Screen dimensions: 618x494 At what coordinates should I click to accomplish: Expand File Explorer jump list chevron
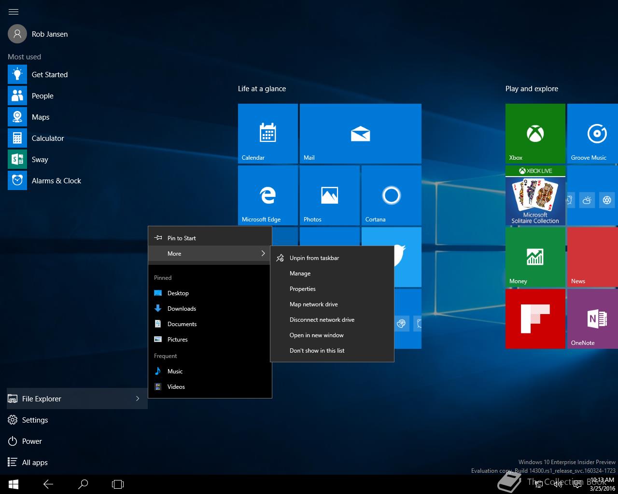pyautogui.click(x=138, y=398)
